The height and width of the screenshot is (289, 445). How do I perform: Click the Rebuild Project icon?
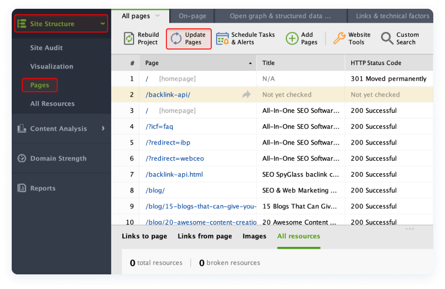(x=129, y=39)
